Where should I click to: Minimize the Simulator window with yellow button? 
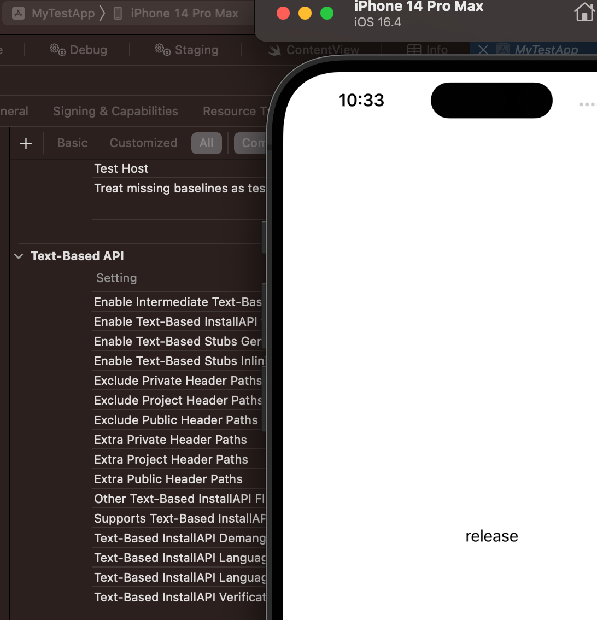click(305, 14)
